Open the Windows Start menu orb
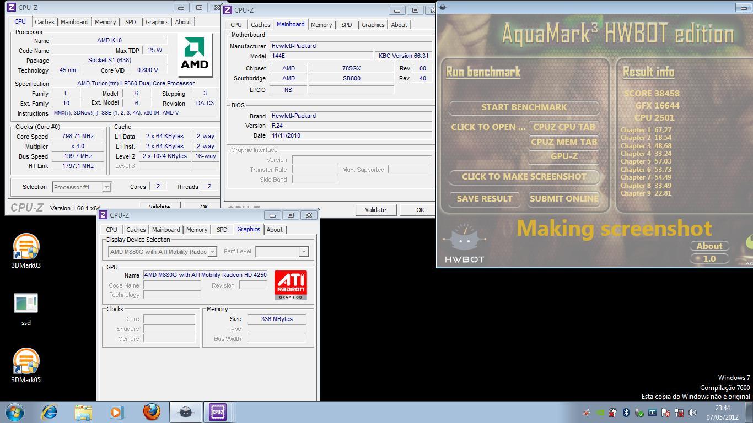The width and height of the screenshot is (753, 423). point(15,412)
